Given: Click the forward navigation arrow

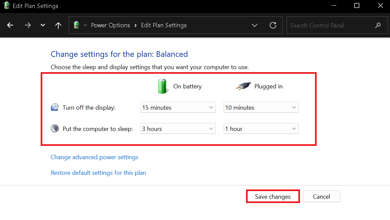Looking at the screenshot, I should 28,25.
